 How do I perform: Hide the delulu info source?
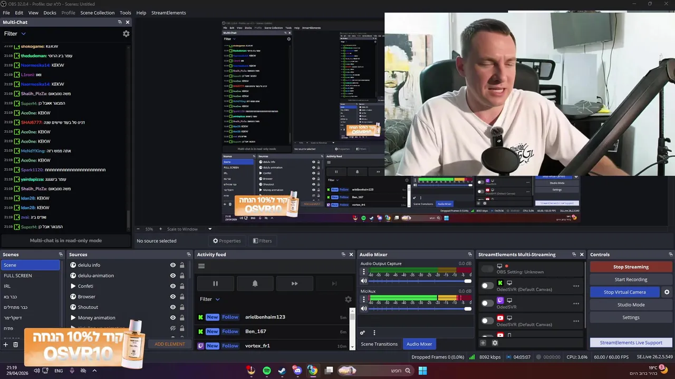(172, 265)
